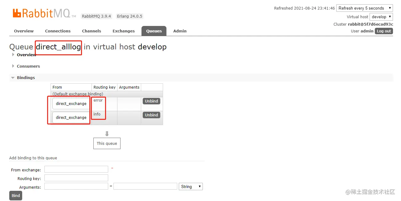Screen dimensions: 401x201
Task: Open the Admin tab
Action: [x=180, y=31]
